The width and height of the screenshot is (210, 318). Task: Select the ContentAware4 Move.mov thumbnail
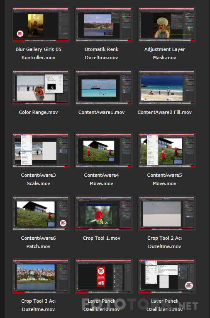[104, 150]
